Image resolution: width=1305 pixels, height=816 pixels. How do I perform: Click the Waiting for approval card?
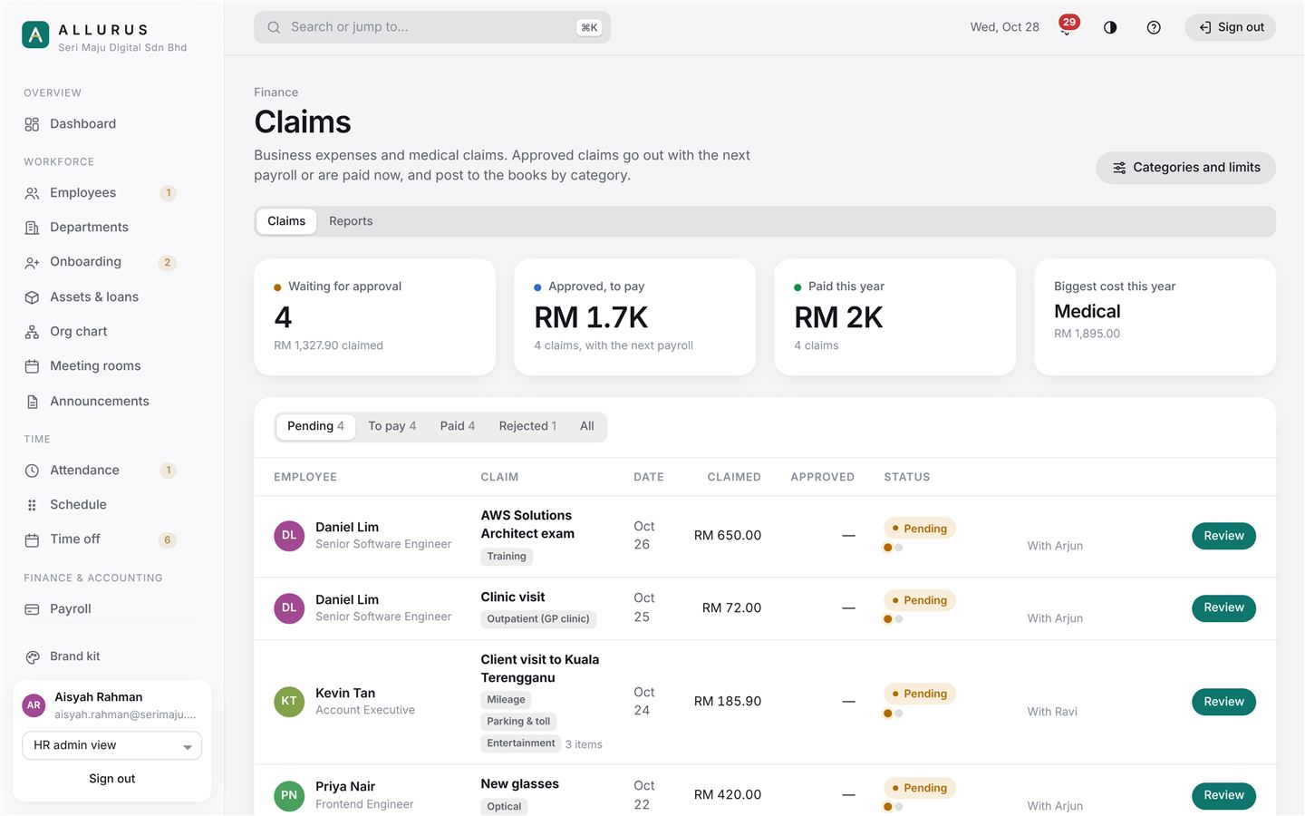point(374,317)
